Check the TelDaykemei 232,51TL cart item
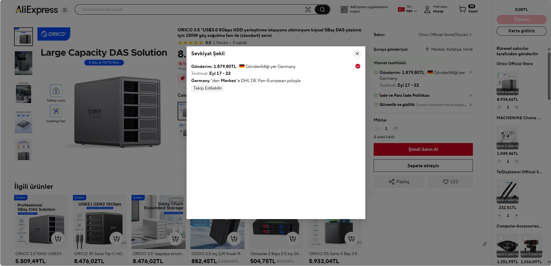 pyautogui.click(x=501, y=184)
